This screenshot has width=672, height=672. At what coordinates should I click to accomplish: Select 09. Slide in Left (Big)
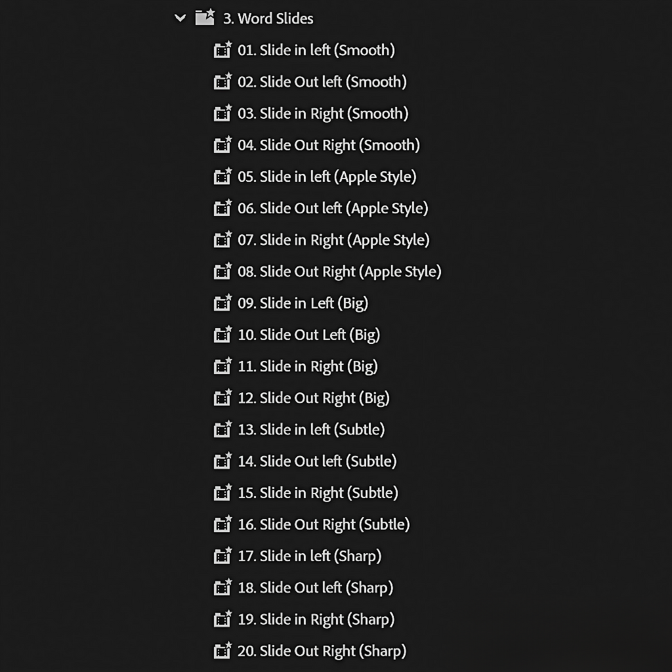(x=304, y=303)
